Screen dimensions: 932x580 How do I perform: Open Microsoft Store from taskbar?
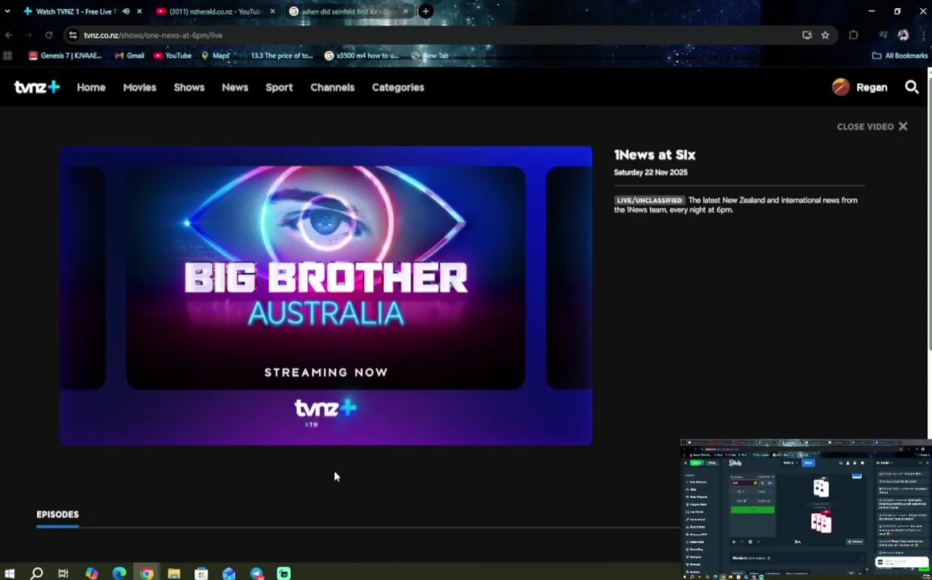(x=201, y=573)
